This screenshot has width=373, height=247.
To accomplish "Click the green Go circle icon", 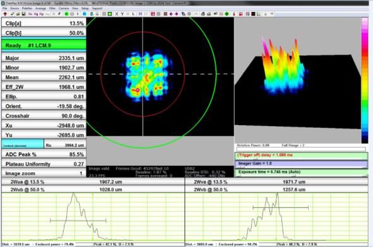I will click(x=67, y=14).
